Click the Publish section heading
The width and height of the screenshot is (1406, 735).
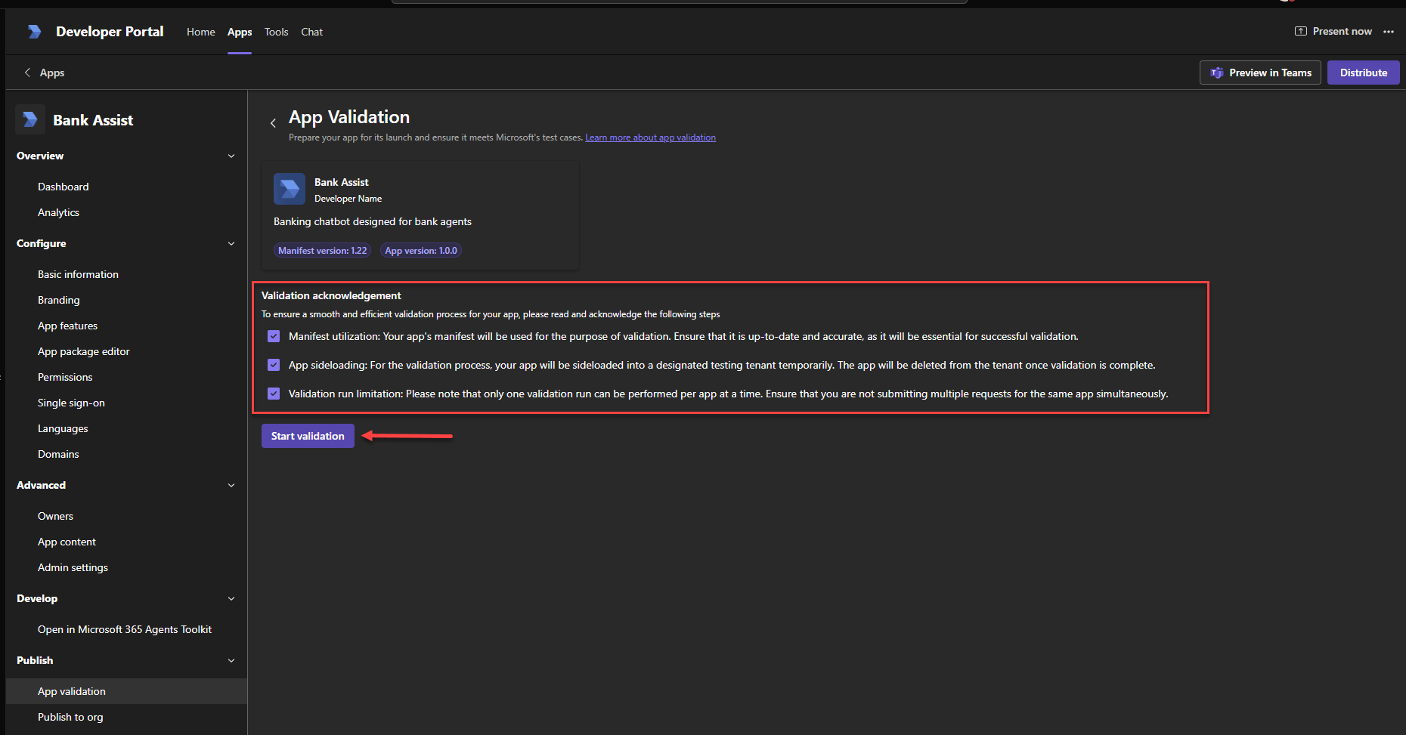(35, 660)
